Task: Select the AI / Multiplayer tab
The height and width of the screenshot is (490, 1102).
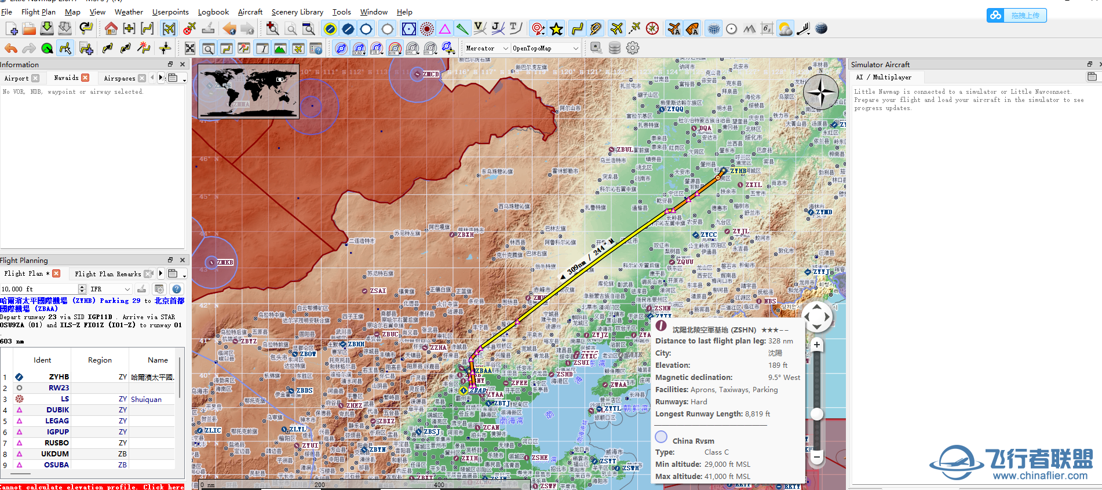Action: [884, 77]
